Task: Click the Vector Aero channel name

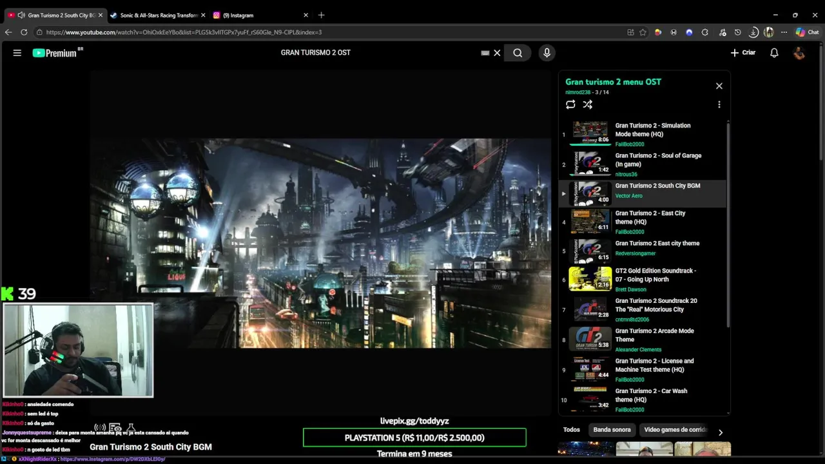Action: tap(628, 196)
